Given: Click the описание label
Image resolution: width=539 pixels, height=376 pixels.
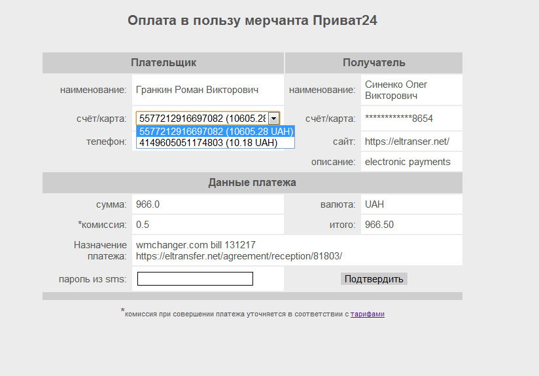Looking at the screenshot, I should [334, 162].
